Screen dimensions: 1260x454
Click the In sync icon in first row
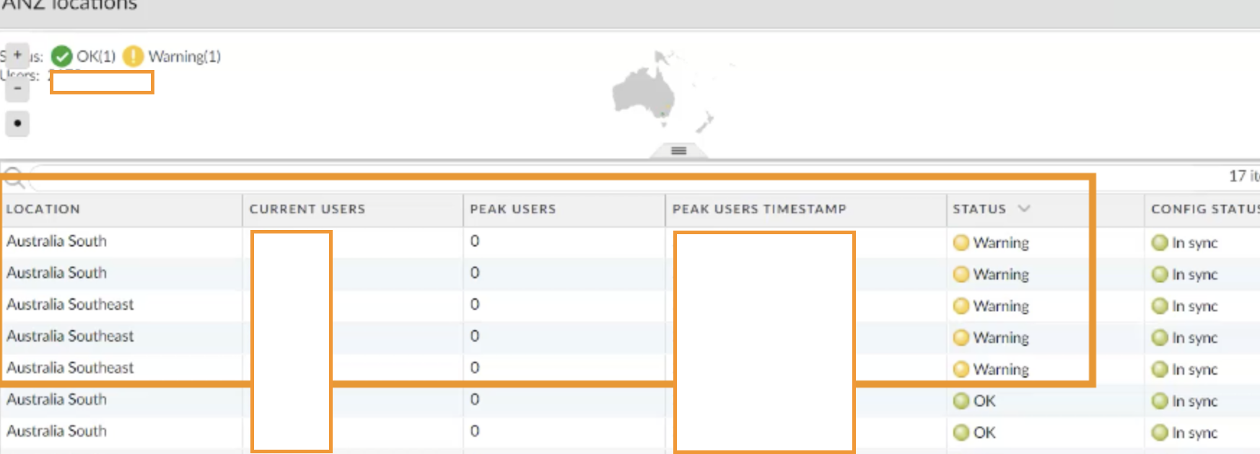[x=1159, y=243]
